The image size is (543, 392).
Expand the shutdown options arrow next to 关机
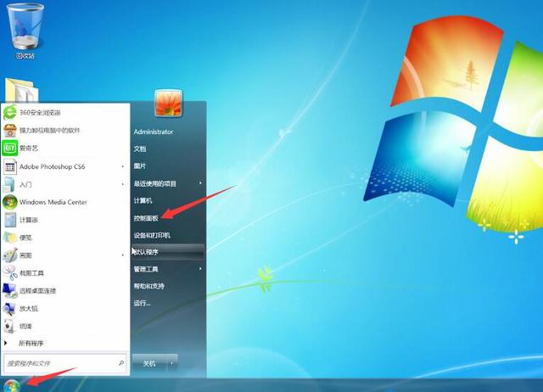pyautogui.click(x=171, y=362)
